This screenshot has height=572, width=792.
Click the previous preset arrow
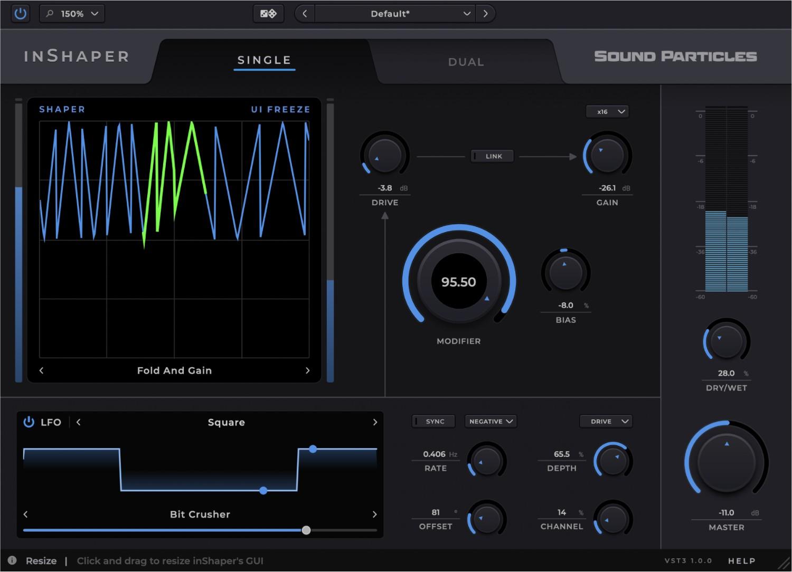(x=305, y=13)
